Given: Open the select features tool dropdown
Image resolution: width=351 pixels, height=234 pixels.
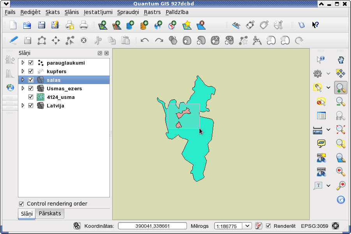Looking at the screenshot, I should coord(328,88).
